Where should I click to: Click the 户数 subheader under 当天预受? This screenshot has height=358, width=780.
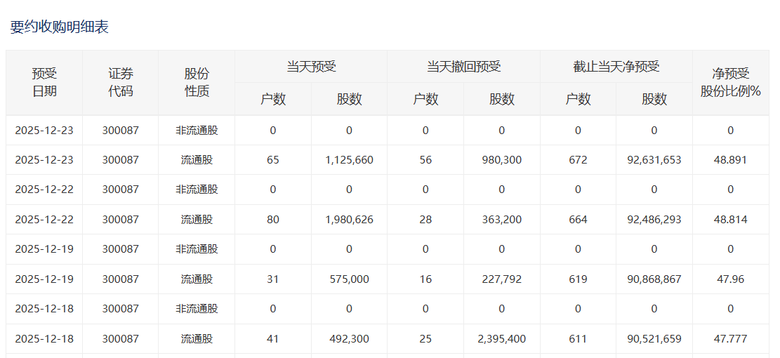click(273, 99)
